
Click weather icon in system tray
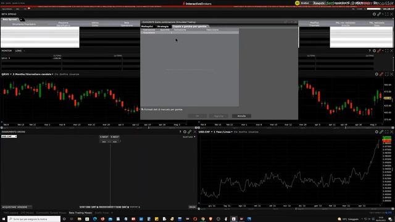point(339,219)
